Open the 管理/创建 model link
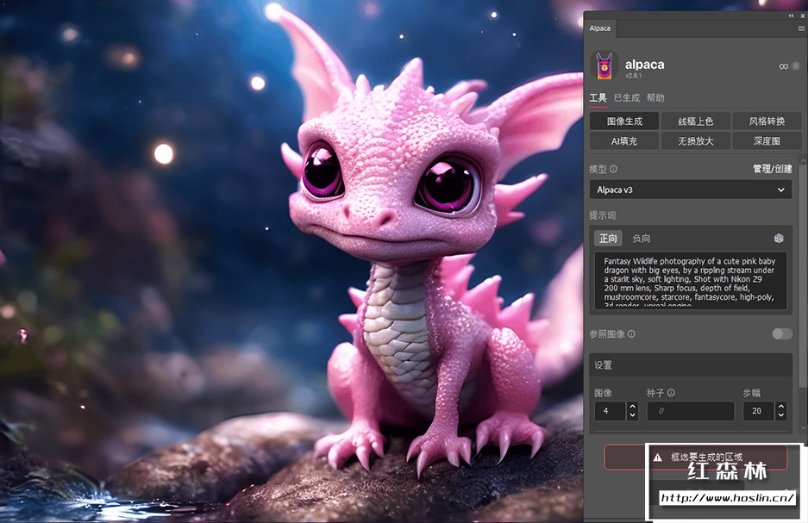Screen dimensions: 808x523 click(773, 169)
